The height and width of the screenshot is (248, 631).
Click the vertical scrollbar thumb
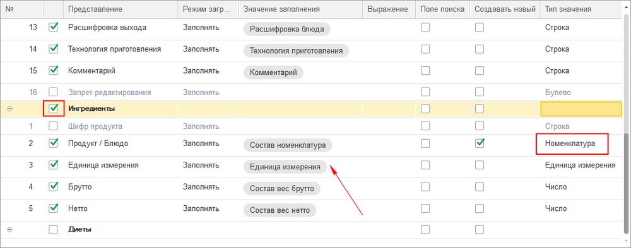tap(626, 183)
